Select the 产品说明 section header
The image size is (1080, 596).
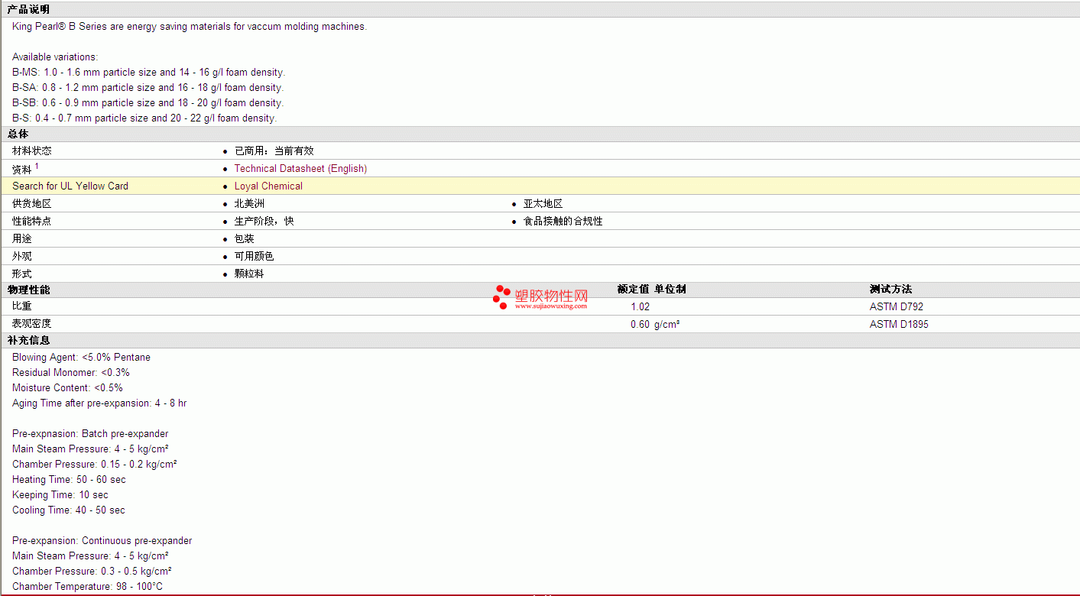28,9
